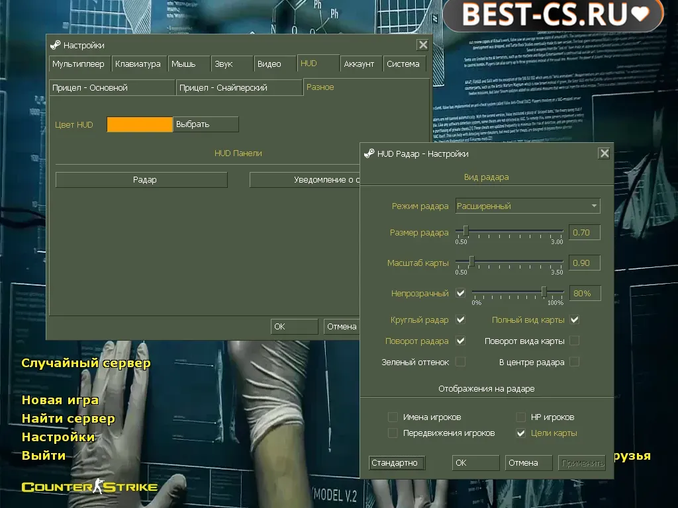Click the Применить button
Image resolution: width=678 pixels, height=508 pixels.
(581, 462)
